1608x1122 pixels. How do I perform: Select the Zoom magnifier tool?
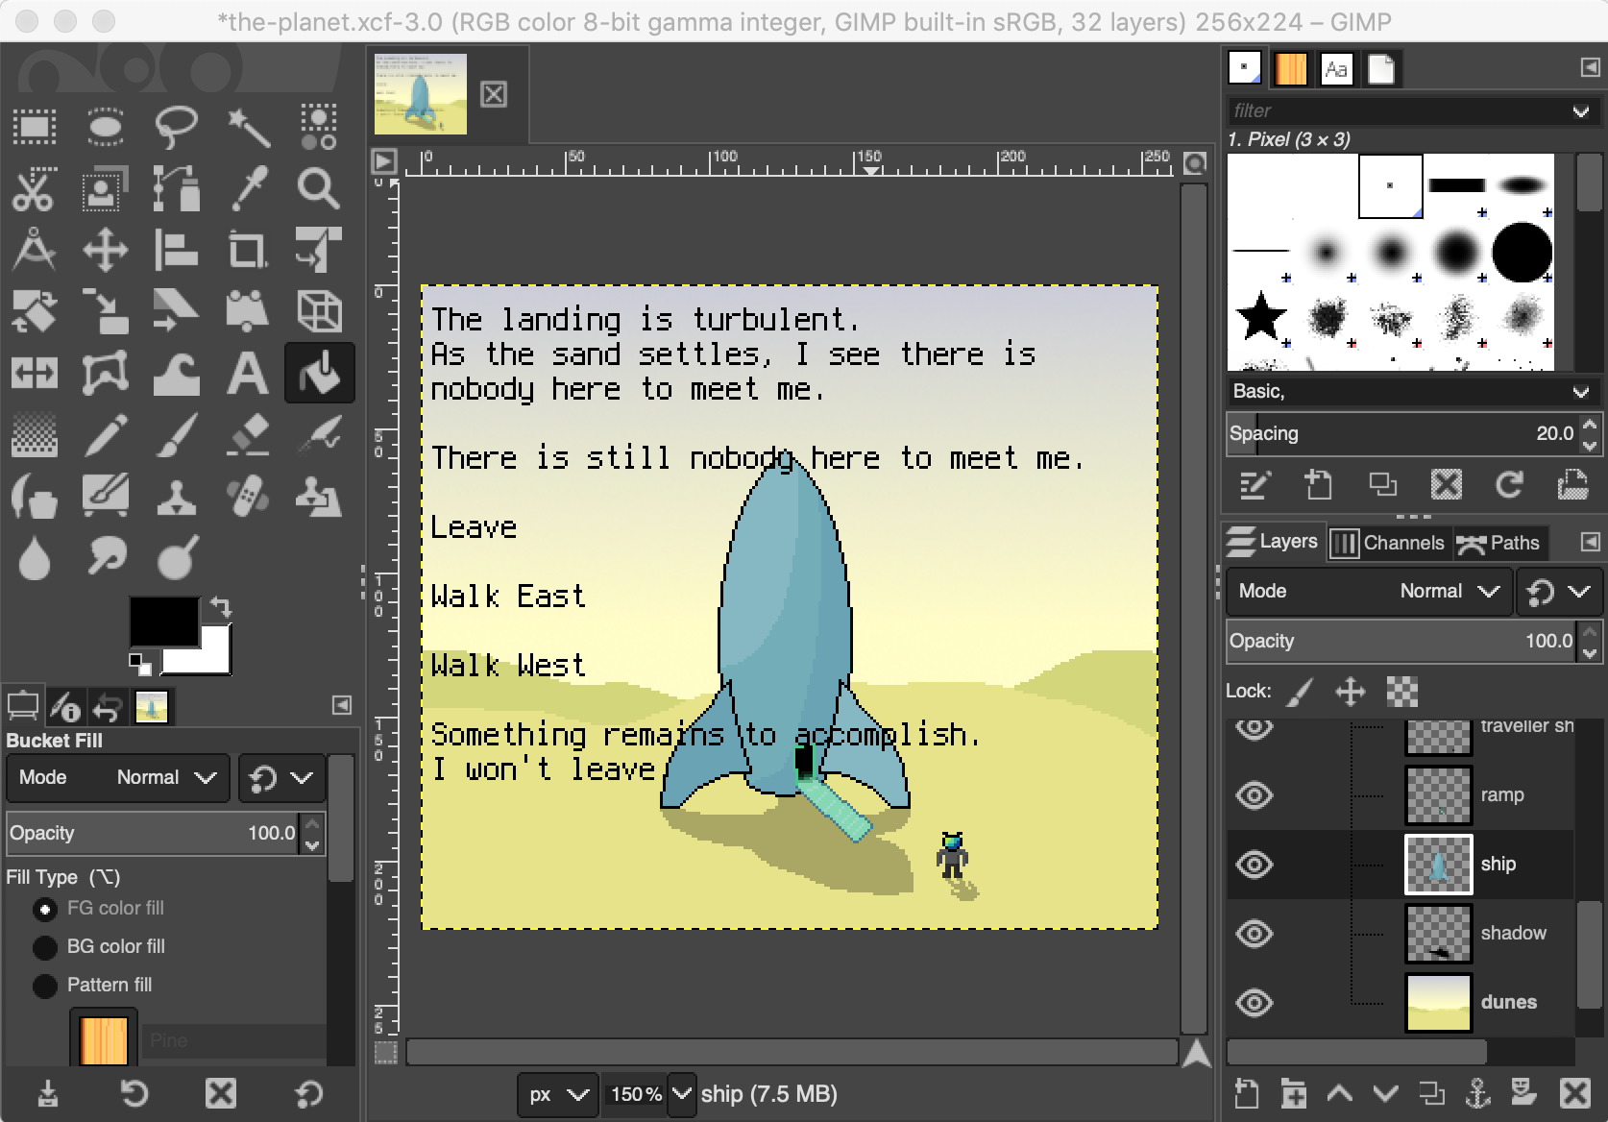[319, 188]
